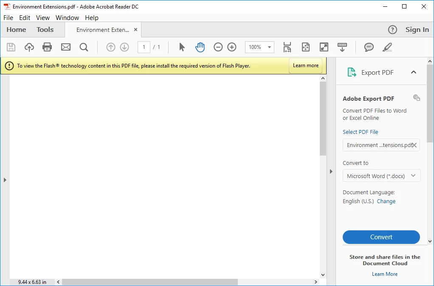The image size is (434, 286).
Task: Fit one full page icon
Action: (x=306, y=47)
